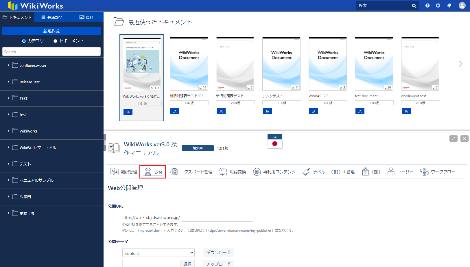Screen dimensions: 470x267
Task: Click the help question mark icon
Action: pos(427,5)
